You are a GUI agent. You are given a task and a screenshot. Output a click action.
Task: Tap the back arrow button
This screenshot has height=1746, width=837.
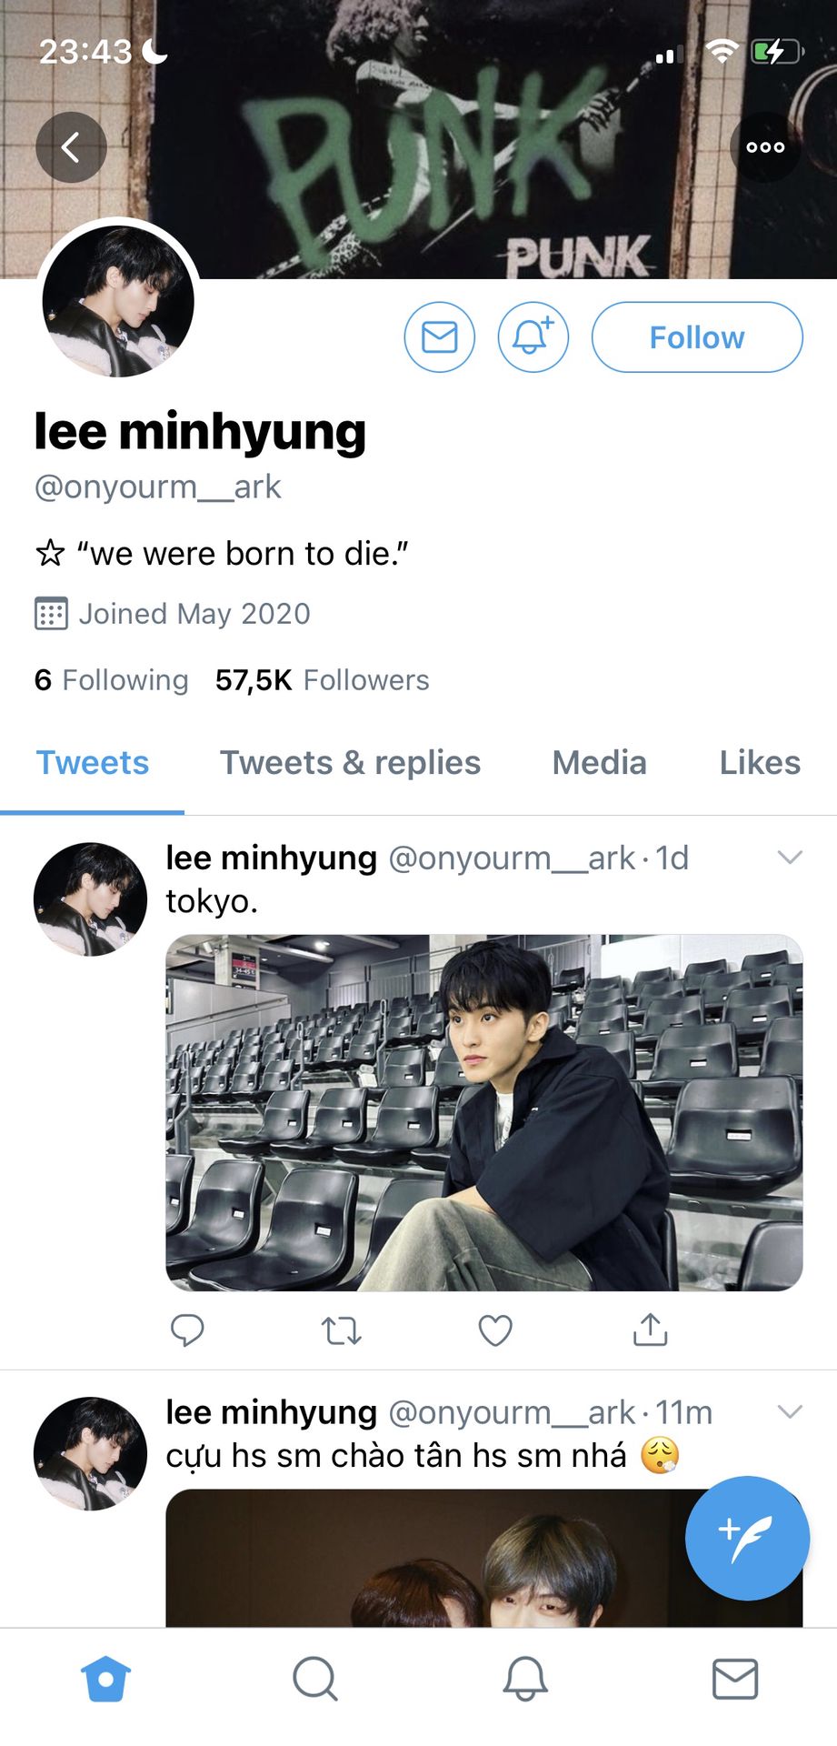point(71,147)
